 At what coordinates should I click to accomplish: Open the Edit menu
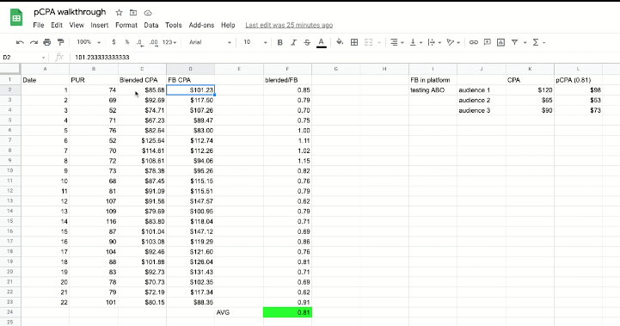pos(57,25)
